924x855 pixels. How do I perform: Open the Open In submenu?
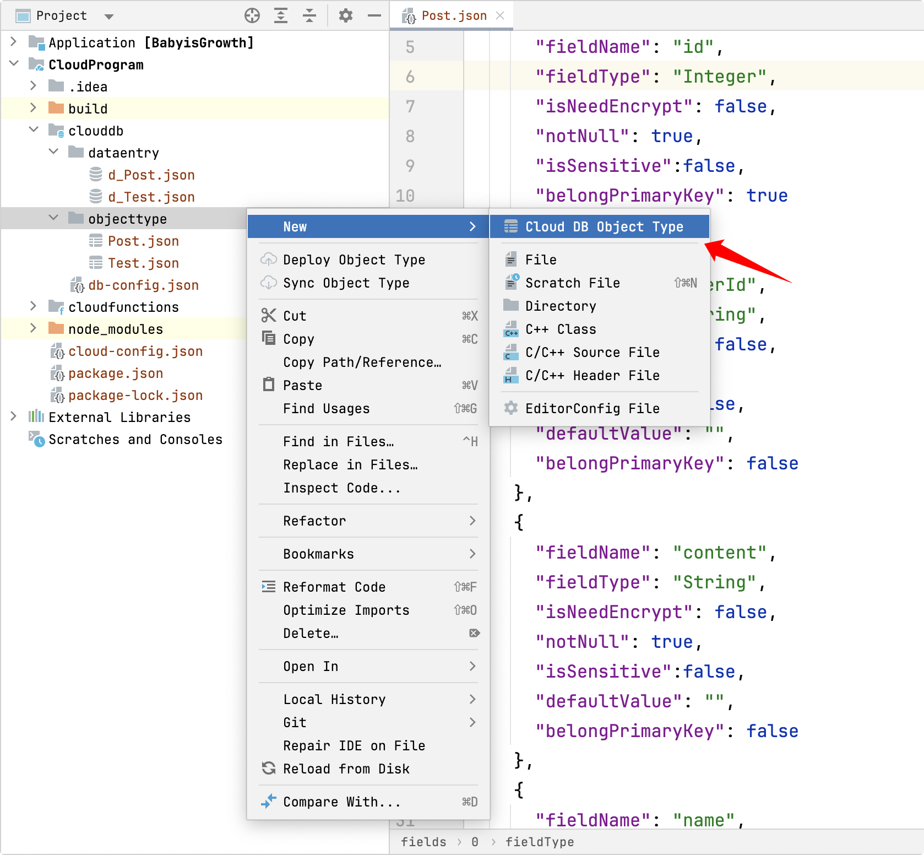368,666
